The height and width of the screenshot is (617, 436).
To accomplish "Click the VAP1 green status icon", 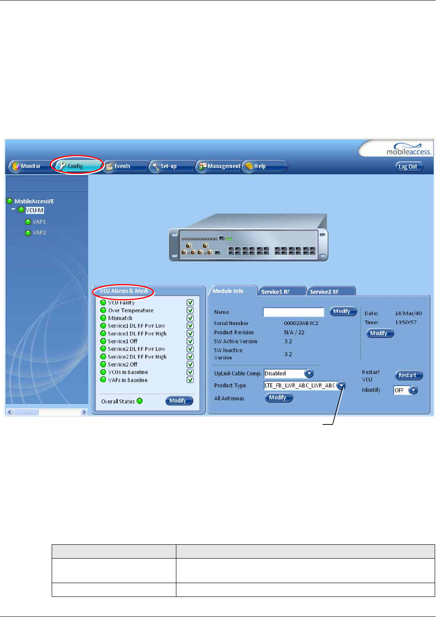I will [x=28, y=222].
